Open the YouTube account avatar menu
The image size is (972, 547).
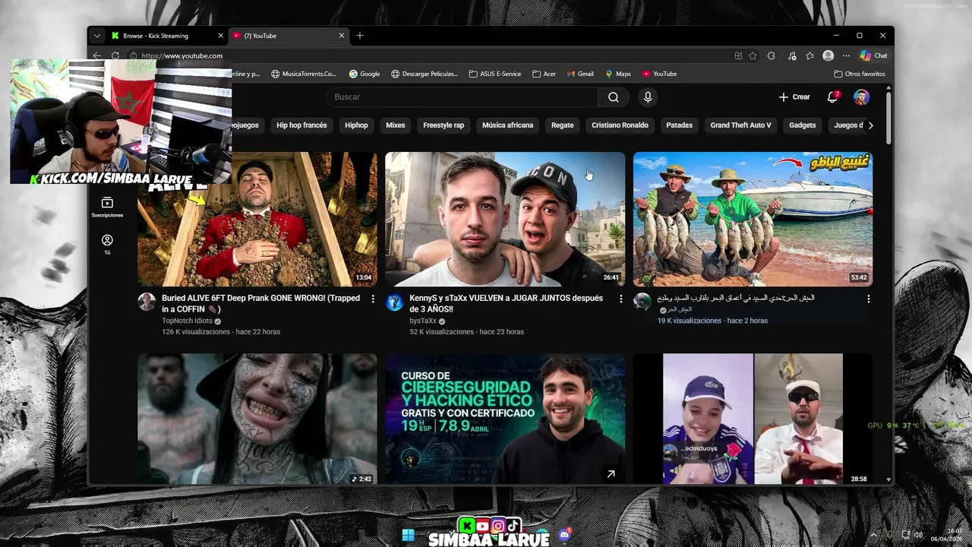[x=861, y=97]
